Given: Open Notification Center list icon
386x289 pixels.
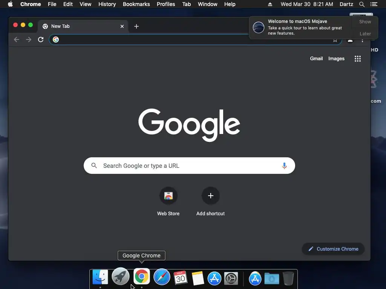Looking at the screenshot, I should [374, 4].
